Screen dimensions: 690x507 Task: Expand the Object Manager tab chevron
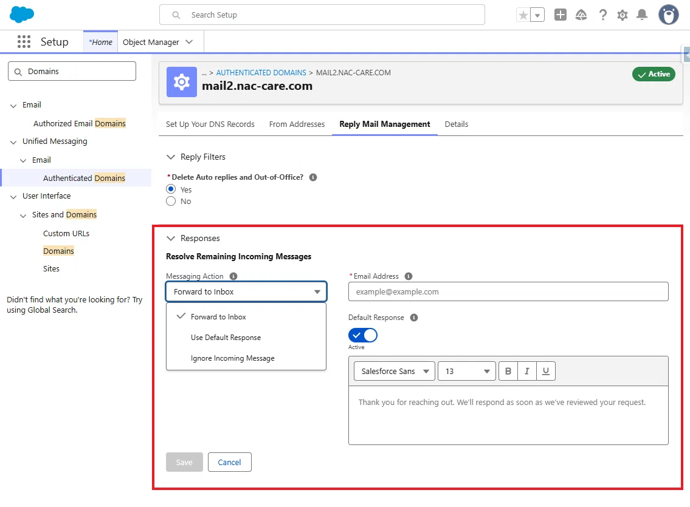click(189, 42)
